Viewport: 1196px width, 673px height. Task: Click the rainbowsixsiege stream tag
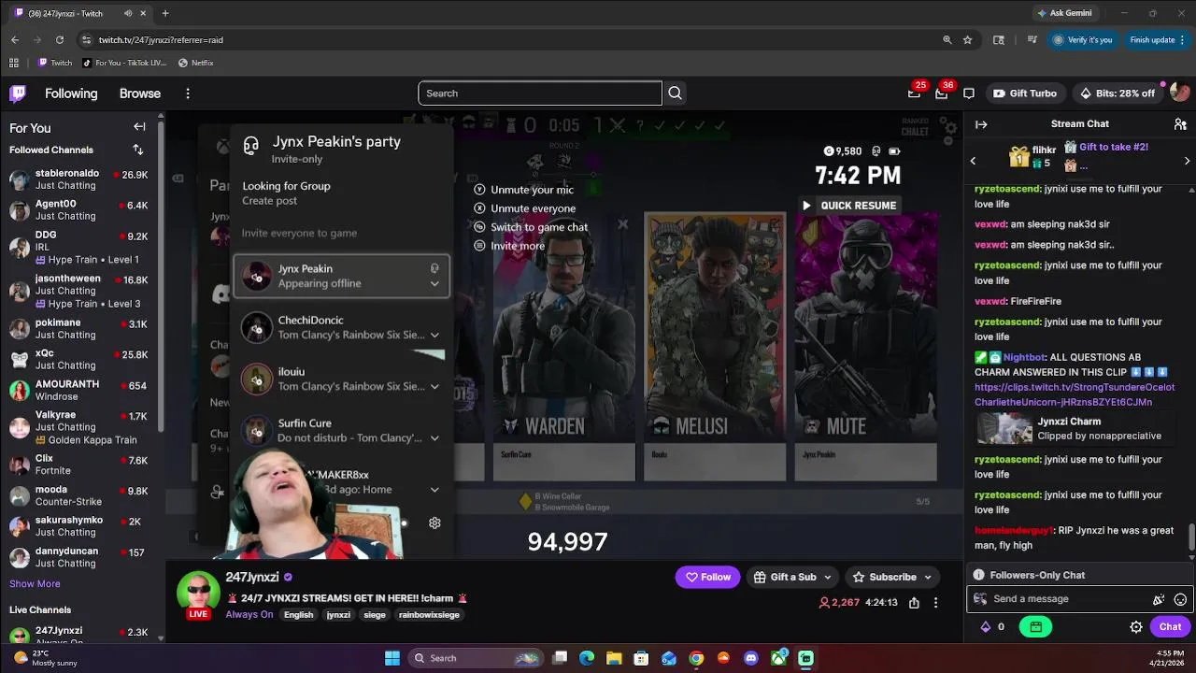[429, 614]
